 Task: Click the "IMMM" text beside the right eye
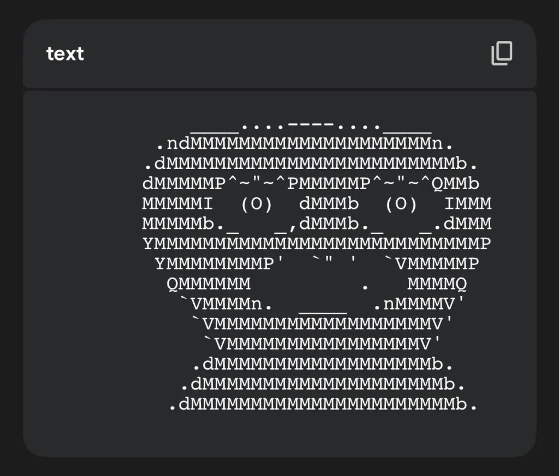[x=468, y=204]
